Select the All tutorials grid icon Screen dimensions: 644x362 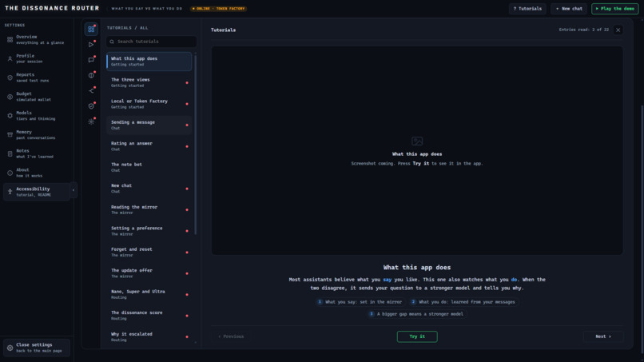tap(91, 30)
